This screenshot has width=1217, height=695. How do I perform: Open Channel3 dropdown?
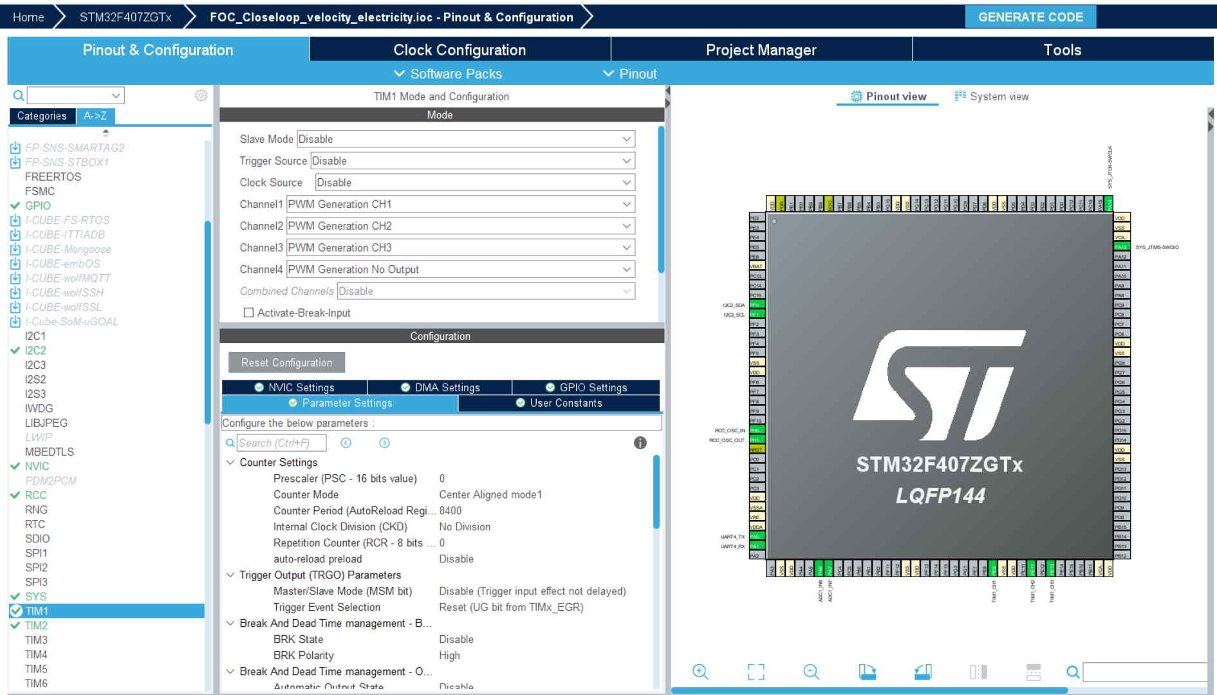[x=461, y=248]
